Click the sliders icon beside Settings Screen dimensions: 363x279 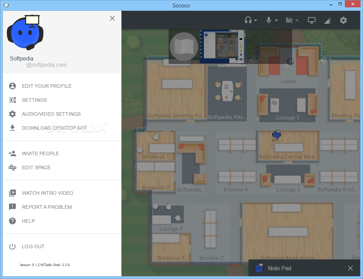pos(13,100)
